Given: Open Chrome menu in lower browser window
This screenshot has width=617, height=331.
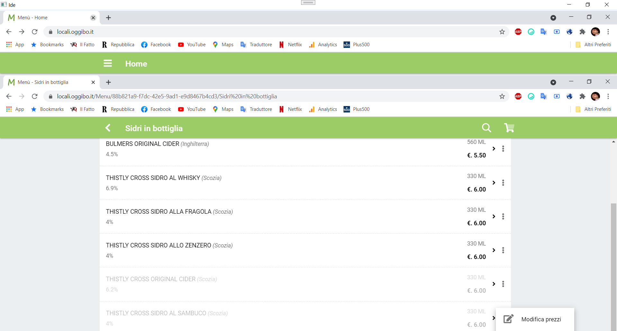Looking at the screenshot, I should coord(608,96).
